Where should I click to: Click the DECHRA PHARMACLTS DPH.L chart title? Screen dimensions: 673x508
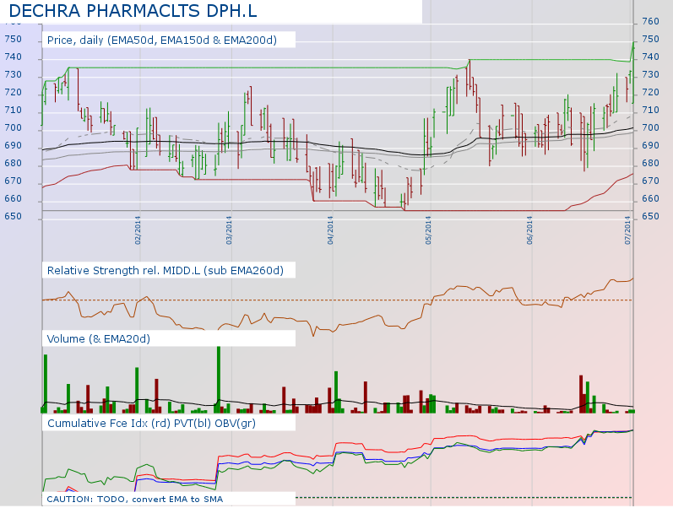[x=133, y=11]
